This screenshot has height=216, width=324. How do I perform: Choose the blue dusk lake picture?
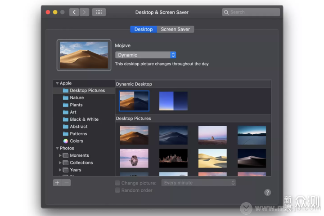pyautogui.click(x=252, y=135)
